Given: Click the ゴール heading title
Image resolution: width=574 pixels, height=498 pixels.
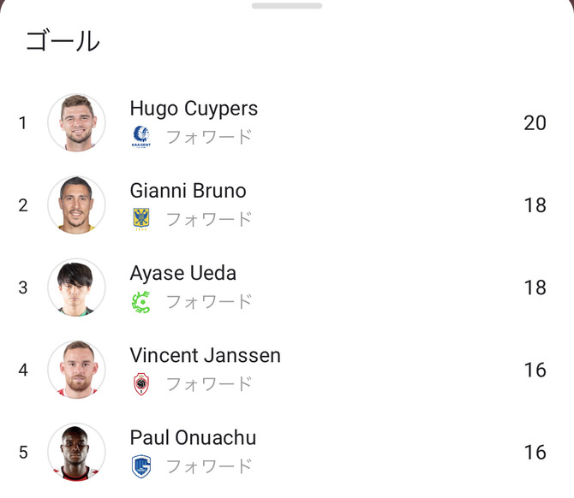Looking at the screenshot, I should pyautogui.click(x=62, y=41).
